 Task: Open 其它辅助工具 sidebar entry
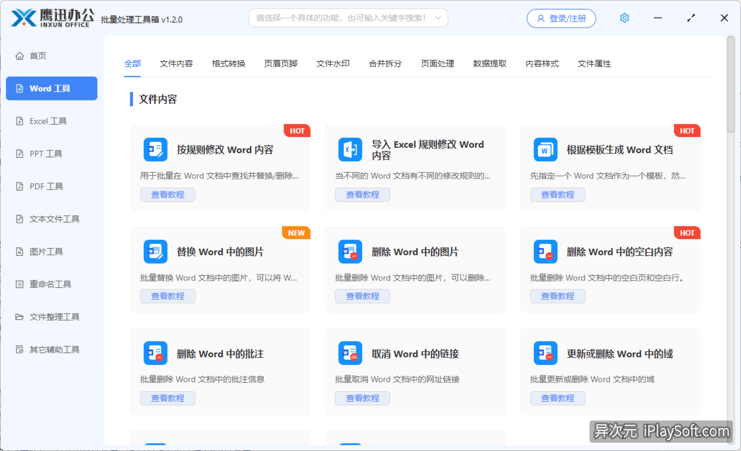tap(51, 350)
